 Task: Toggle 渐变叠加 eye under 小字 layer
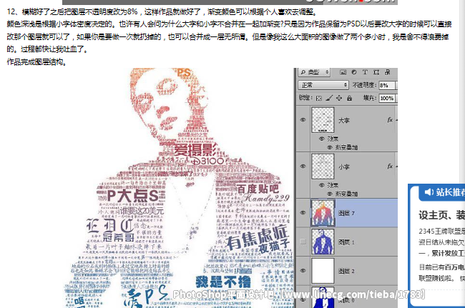[x=330, y=194]
